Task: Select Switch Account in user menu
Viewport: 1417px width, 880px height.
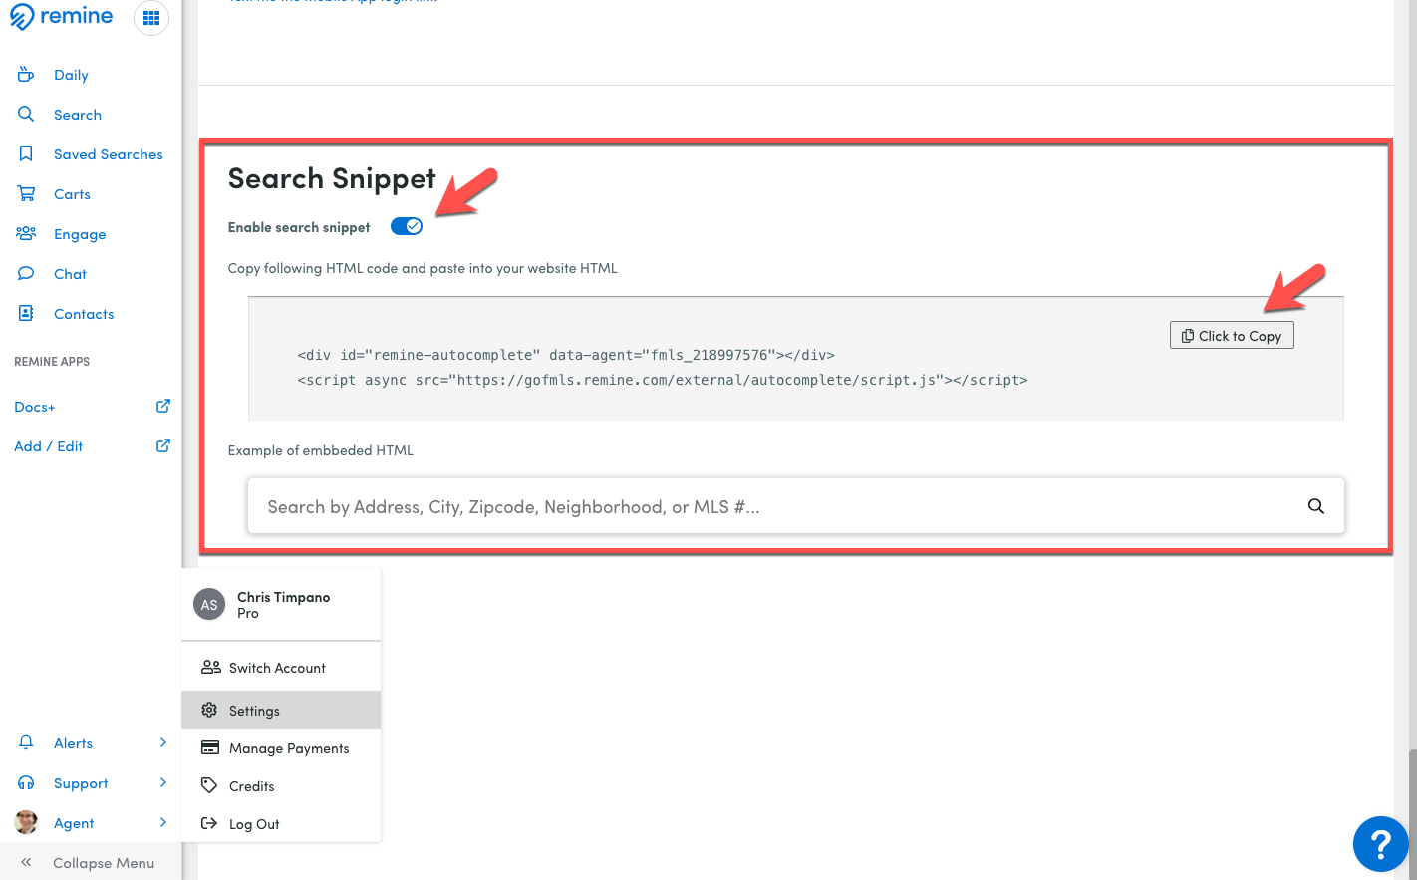Action: click(x=277, y=668)
